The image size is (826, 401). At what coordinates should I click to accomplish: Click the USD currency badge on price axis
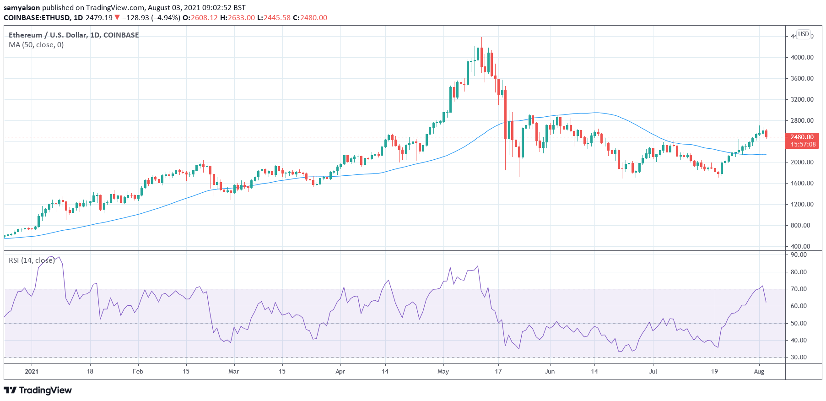[804, 34]
